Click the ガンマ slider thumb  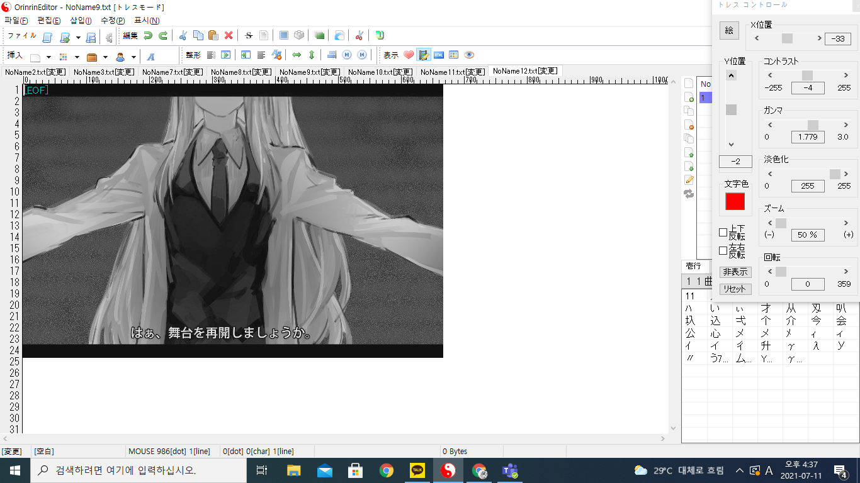tap(813, 125)
